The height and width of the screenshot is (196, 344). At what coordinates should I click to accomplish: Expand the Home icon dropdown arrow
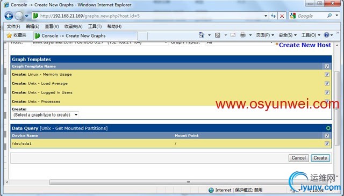[209, 35]
